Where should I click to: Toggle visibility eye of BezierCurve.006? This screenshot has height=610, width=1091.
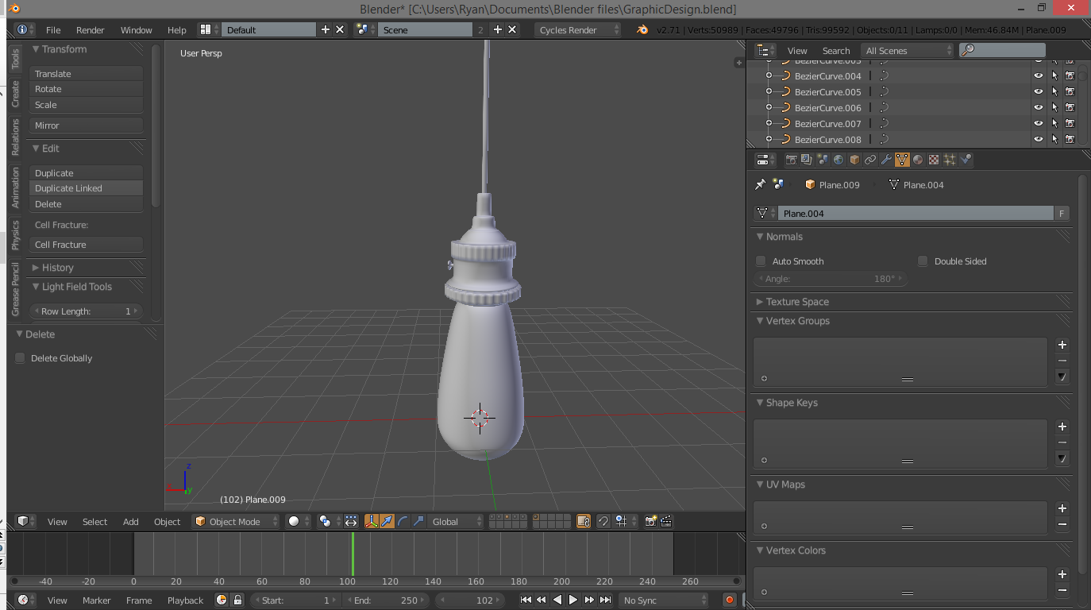pyautogui.click(x=1038, y=108)
